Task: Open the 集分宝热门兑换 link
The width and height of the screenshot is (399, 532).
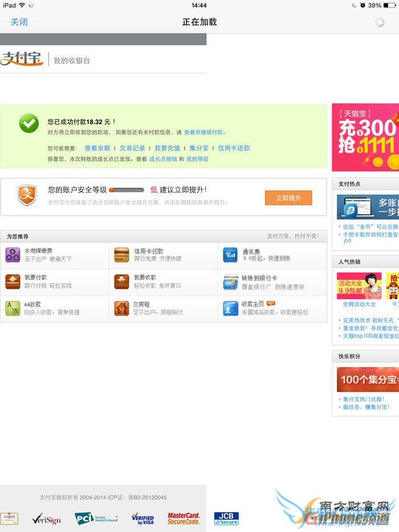Action: (364, 399)
